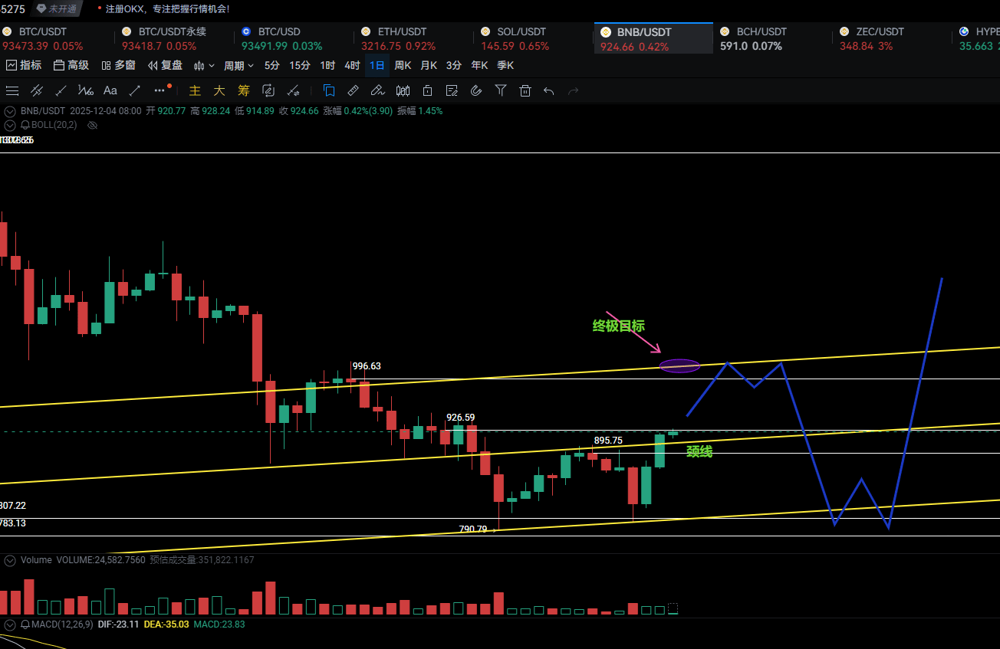The height and width of the screenshot is (649, 1000).
Task: Open the filter funnel icon
Action: (x=501, y=90)
